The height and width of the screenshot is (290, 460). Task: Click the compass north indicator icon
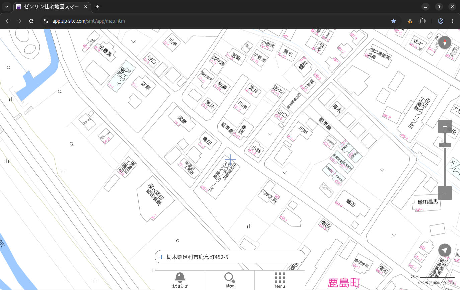point(445,43)
